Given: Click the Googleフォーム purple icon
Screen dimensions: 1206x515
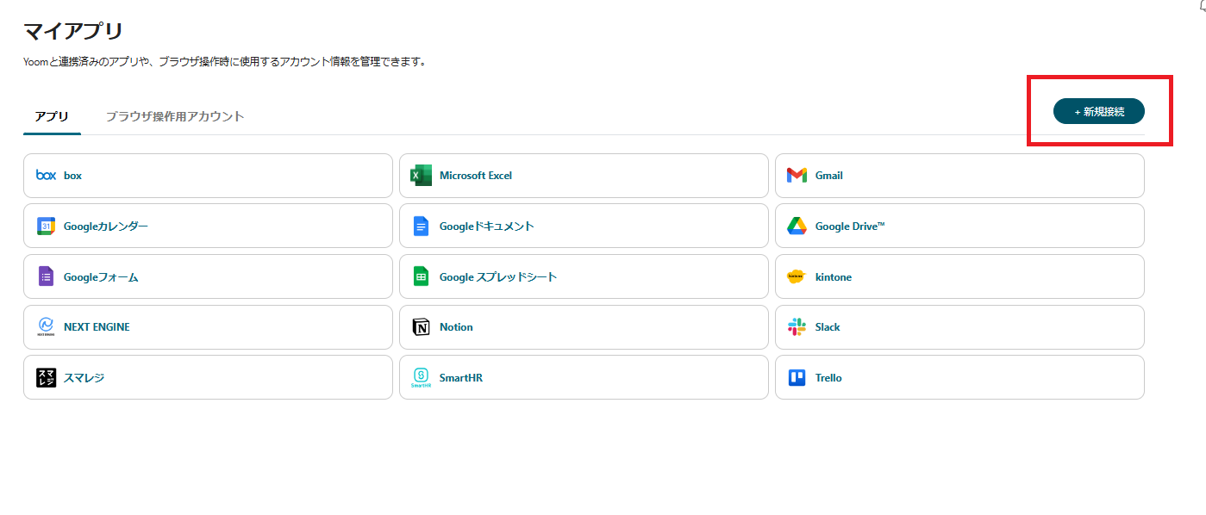Looking at the screenshot, I should point(46,276).
